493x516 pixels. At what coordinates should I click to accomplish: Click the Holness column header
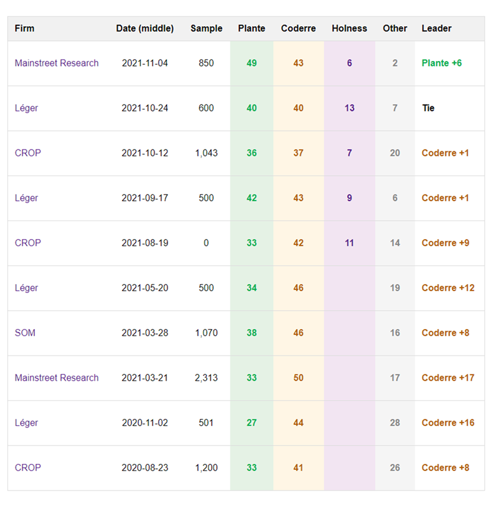click(349, 28)
